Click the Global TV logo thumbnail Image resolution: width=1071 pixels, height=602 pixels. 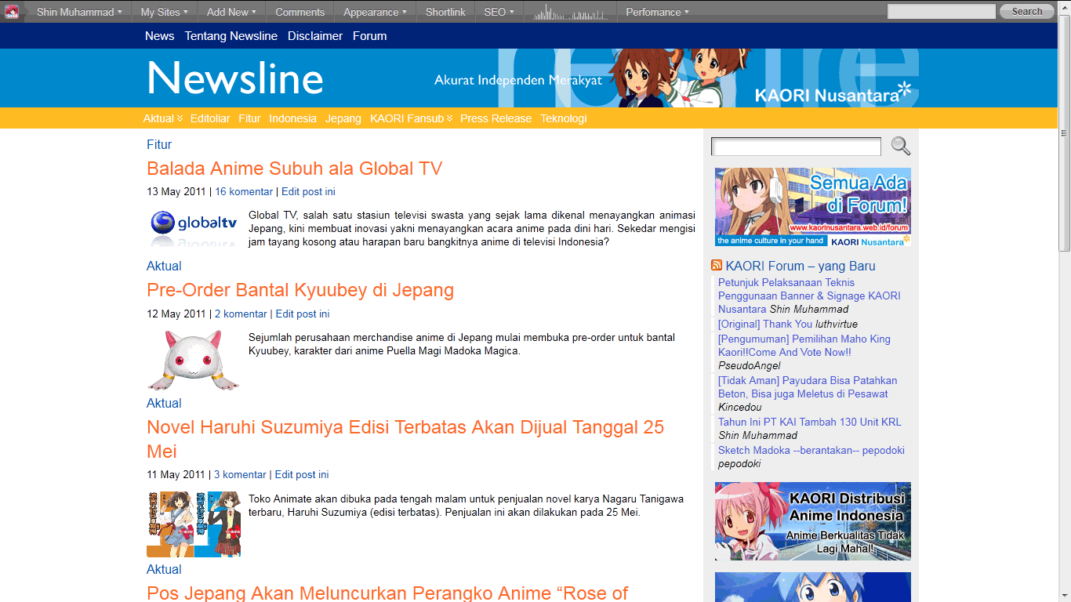point(194,227)
